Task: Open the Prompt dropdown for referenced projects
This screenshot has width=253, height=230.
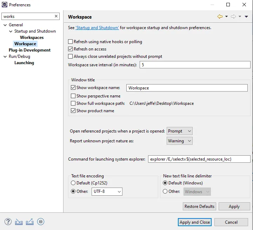Action: pyautogui.click(x=180, y=131)
